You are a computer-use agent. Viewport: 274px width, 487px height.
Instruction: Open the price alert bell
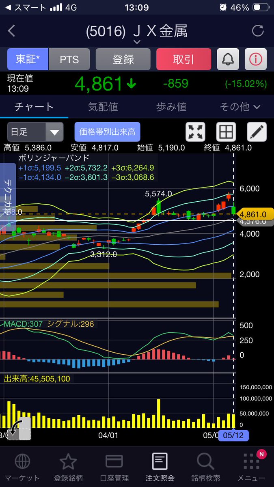tap(228, 59)
